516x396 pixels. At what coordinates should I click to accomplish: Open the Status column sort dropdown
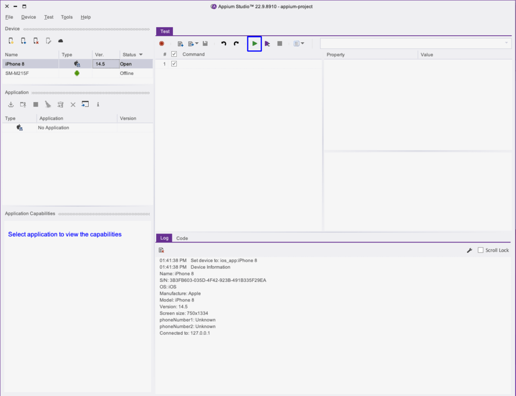click(x=141, y=54)
